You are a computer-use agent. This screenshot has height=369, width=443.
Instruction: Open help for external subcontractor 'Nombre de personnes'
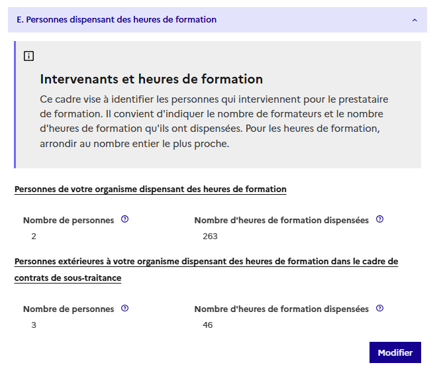[124, 309]
